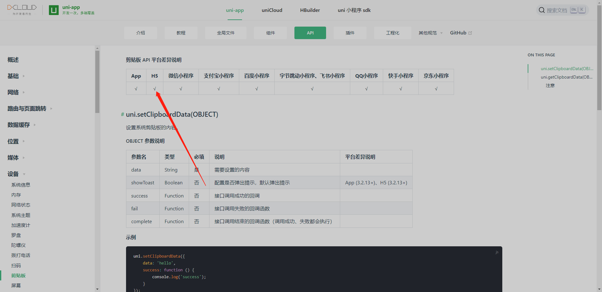Viewport: 602px width, 292px height.
Task: Open search using the magnifier icon
Action: (541, 10)
